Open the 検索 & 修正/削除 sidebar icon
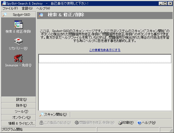Screen dimensions: 174x133 click(x=19, y=24)
